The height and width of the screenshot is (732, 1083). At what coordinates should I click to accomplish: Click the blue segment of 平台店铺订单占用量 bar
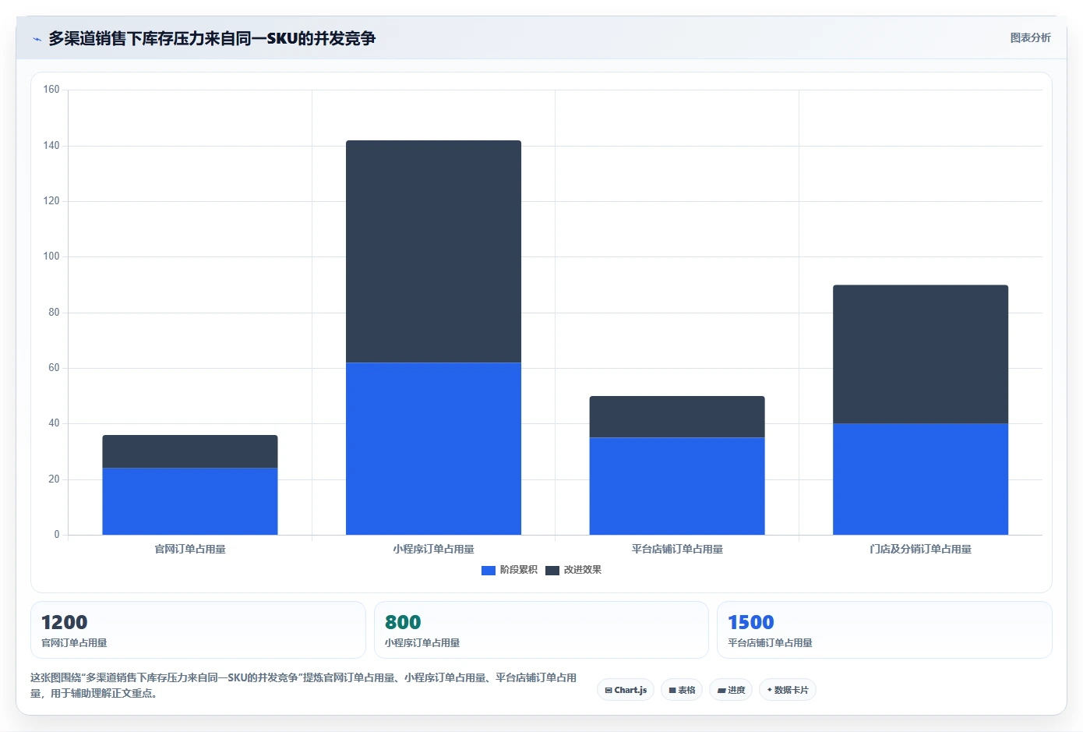(677, 486)
